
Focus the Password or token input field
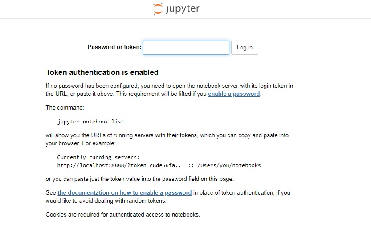186,48
